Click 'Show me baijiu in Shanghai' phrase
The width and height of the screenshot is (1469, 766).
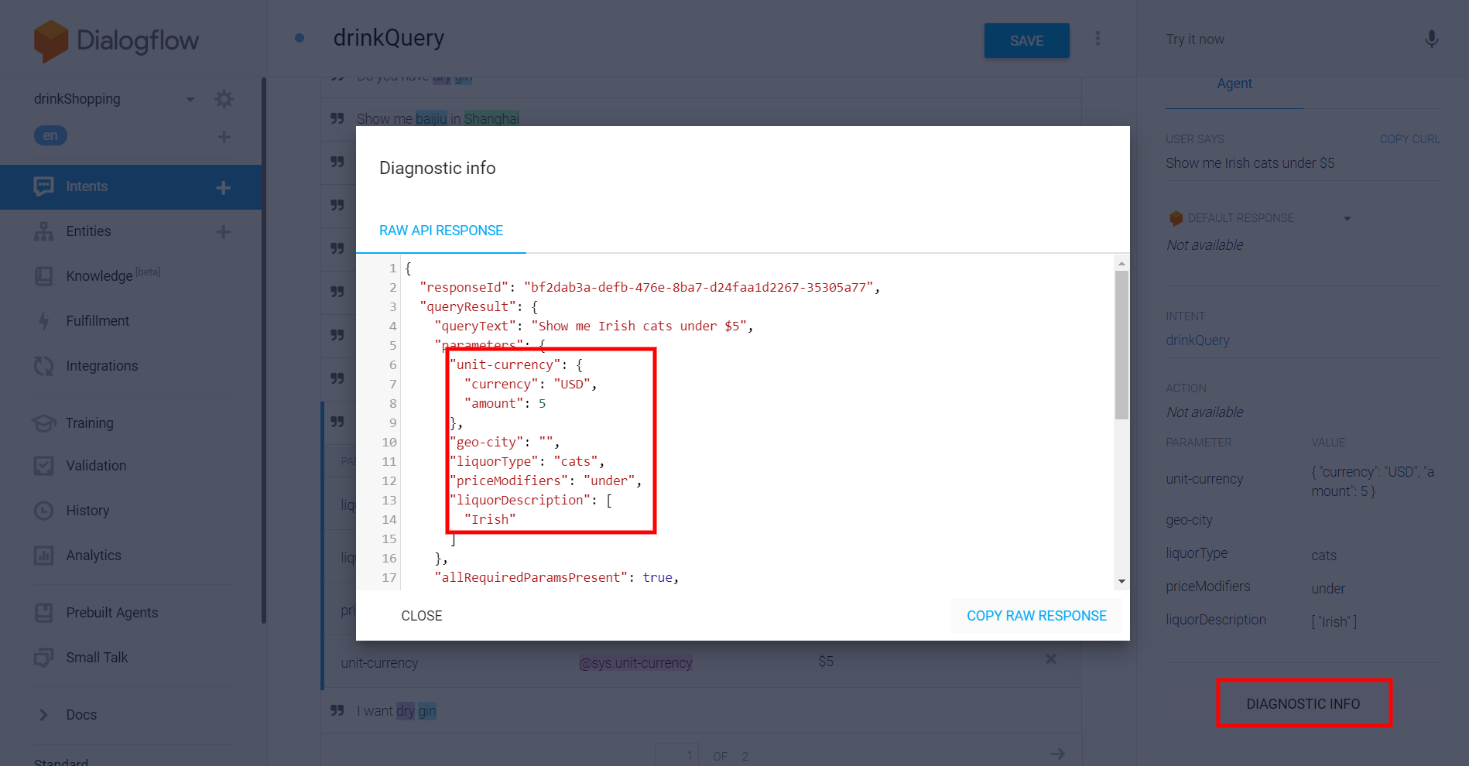coord(438,118)
